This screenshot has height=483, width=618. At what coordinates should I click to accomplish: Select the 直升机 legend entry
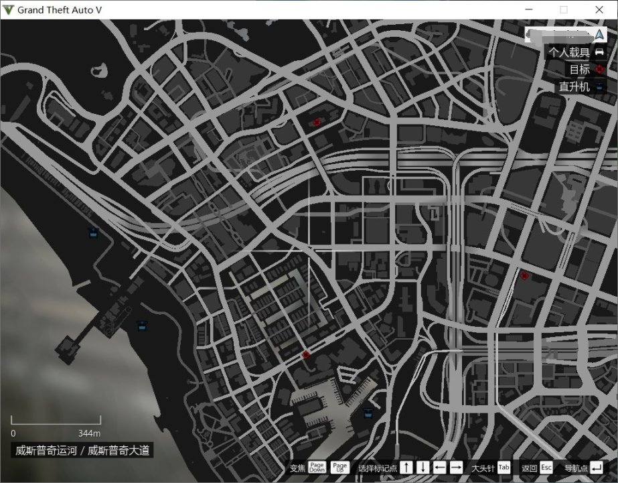(x=581, y=86)
